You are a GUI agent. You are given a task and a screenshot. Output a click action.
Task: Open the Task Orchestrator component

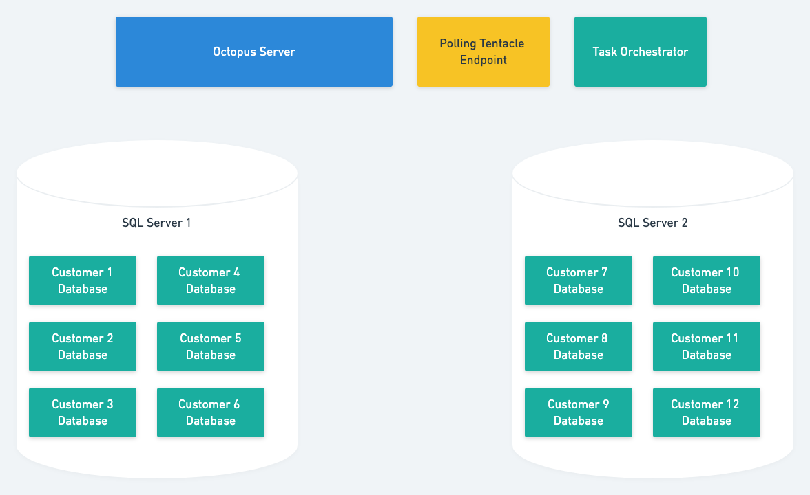click(x=640, y=52)
